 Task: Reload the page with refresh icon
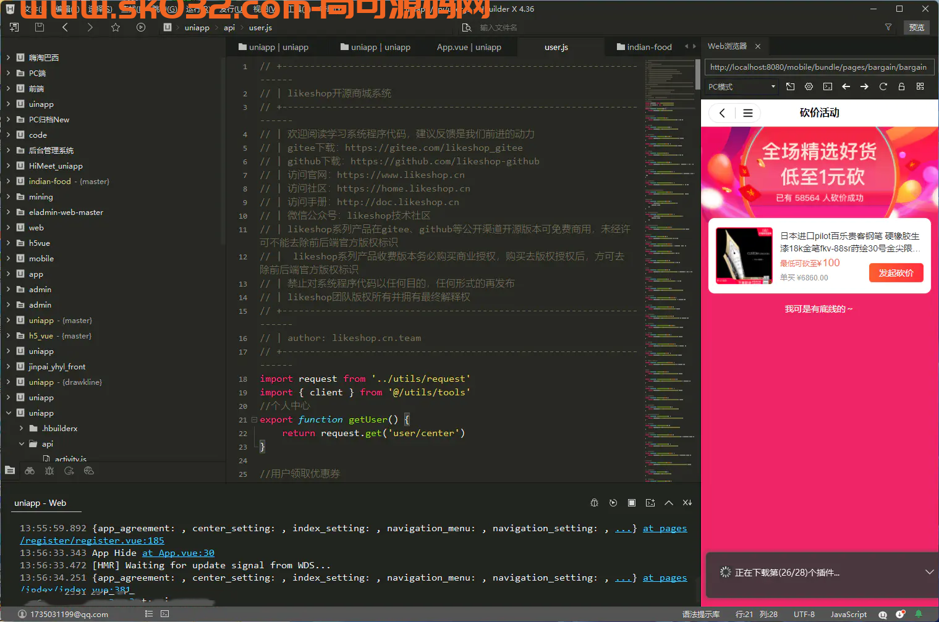click(883, 86)
